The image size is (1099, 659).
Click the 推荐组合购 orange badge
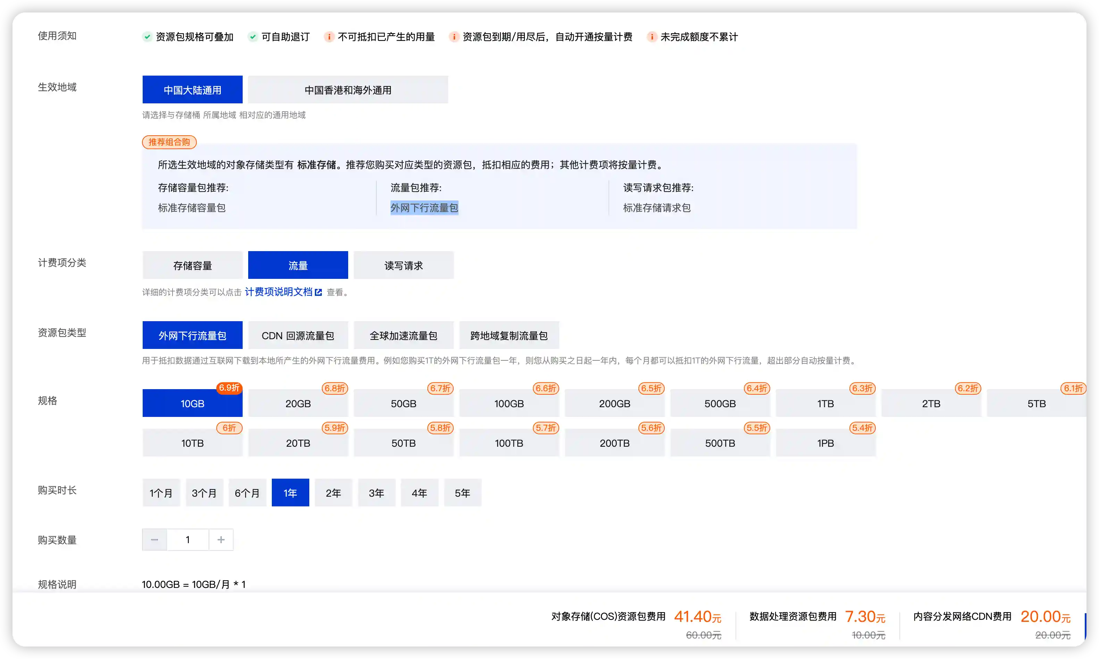[x=169, y=142]
